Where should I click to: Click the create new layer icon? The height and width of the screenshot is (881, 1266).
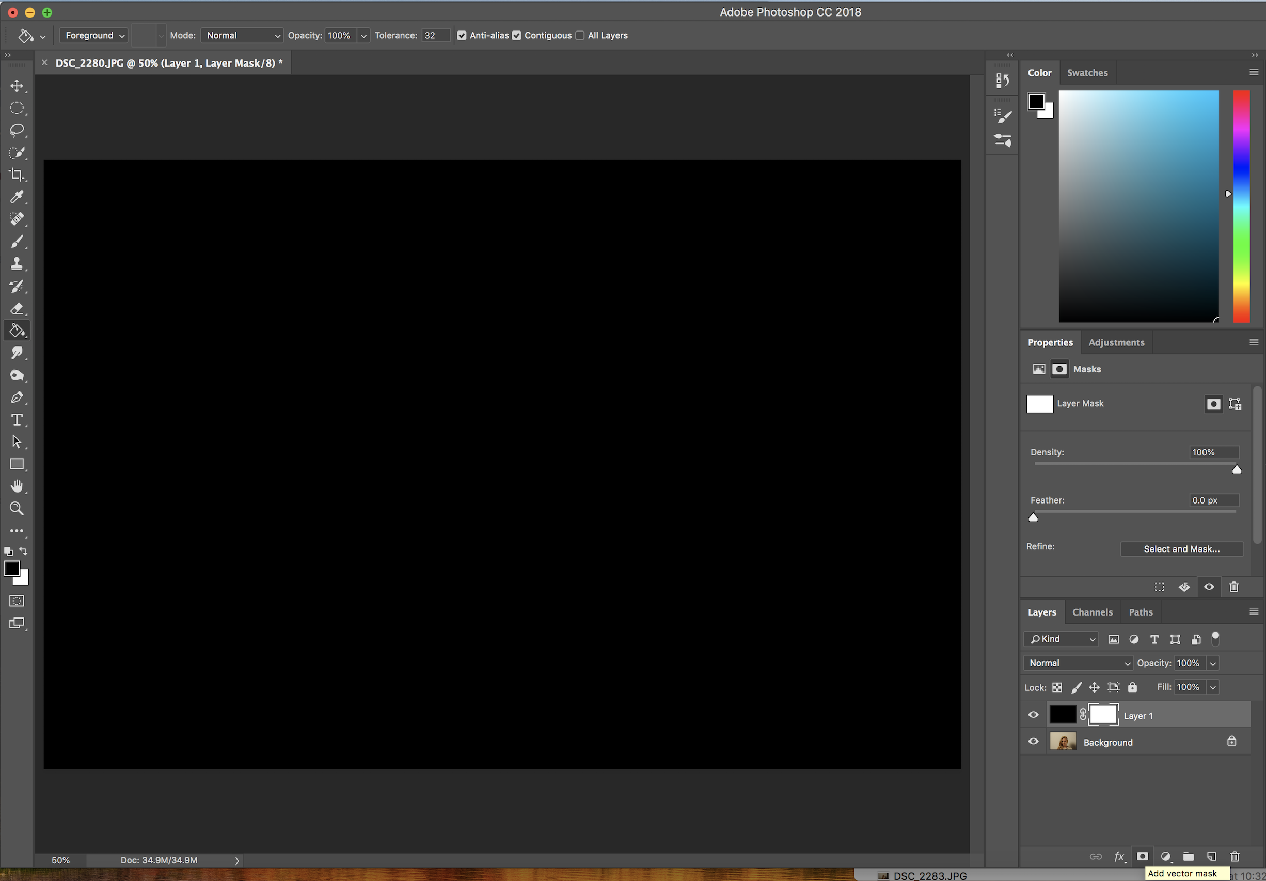(1211, 857)
